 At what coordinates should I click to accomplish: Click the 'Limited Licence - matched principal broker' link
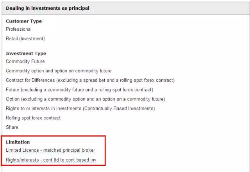pyautogui.click(x=50, y=150)
